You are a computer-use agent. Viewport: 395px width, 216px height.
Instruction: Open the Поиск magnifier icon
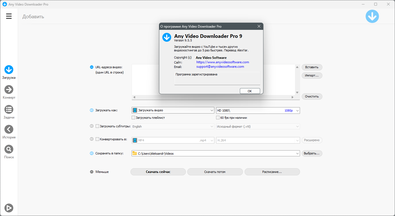[9, 149]
